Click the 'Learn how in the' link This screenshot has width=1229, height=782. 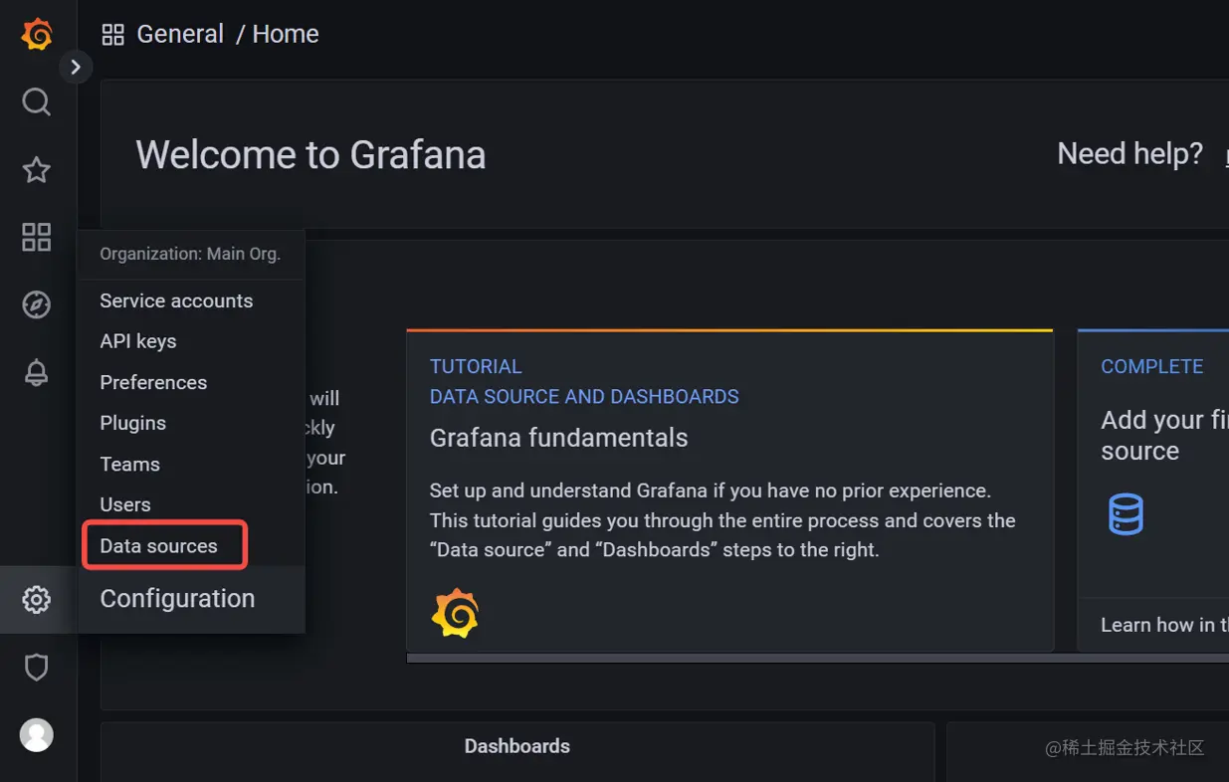pos(1164,625)
